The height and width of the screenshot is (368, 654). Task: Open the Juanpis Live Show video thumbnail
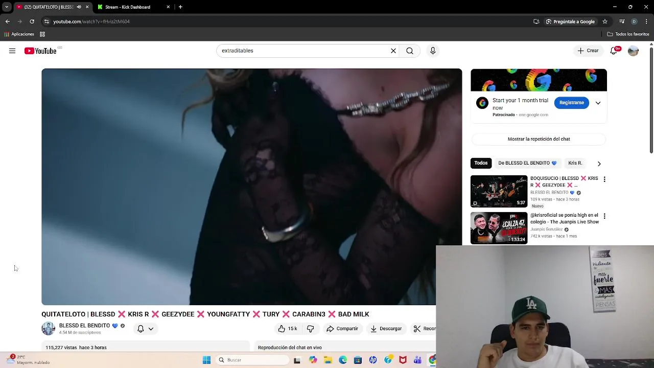tap(499, 228)
